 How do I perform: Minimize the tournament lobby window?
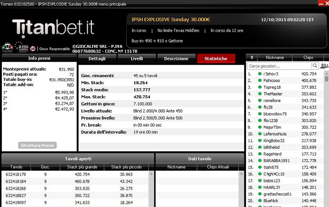(x=321, y=4)
